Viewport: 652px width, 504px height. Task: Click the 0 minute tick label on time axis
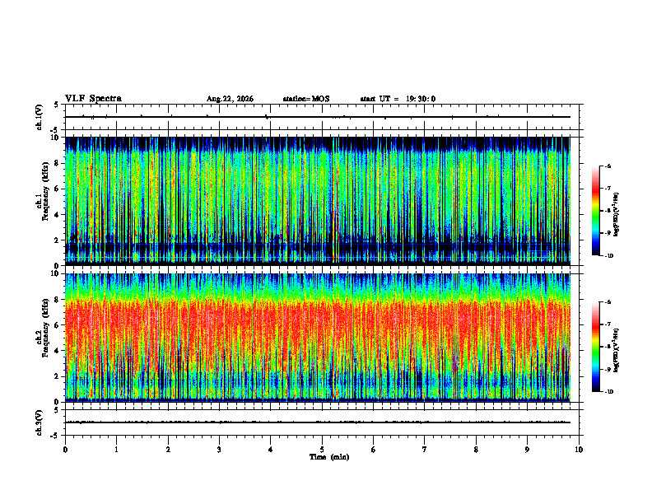tap(65, 450)
